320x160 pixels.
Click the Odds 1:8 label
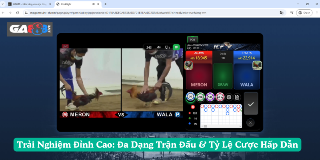pyautogui.click(x=223, y=56)
